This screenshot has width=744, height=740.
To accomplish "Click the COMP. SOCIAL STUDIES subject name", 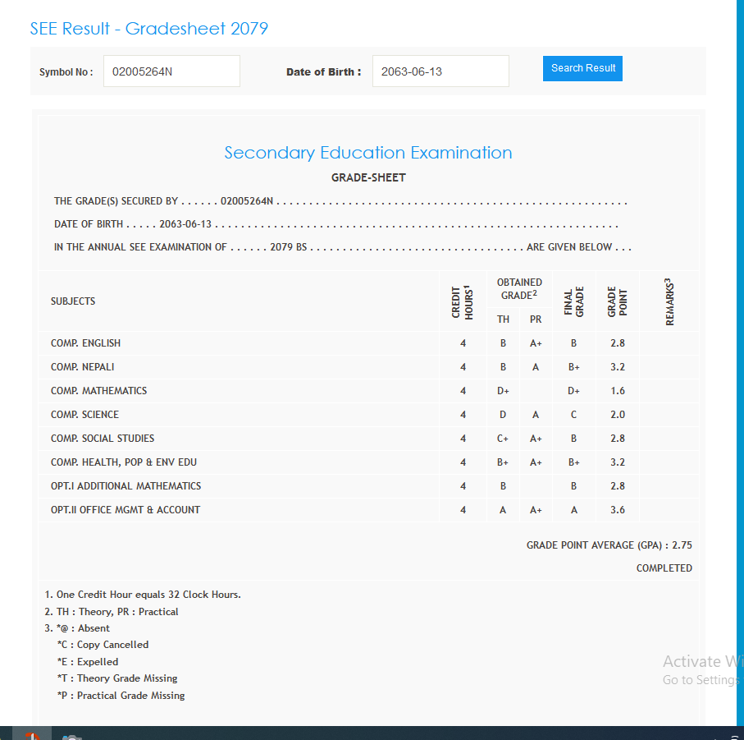I will (x=103, y=439).
